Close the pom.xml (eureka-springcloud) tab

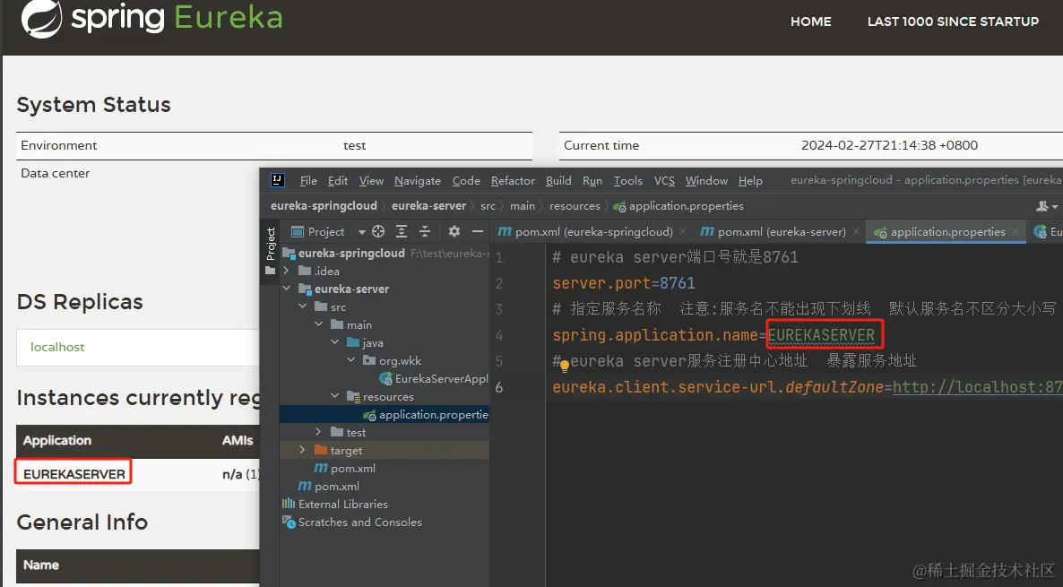[x=683, y=232]
